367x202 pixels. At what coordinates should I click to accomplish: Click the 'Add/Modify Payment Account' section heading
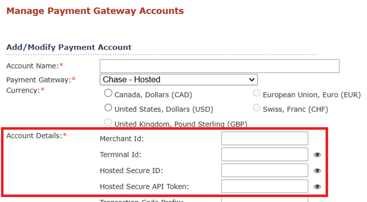(69, 47)
